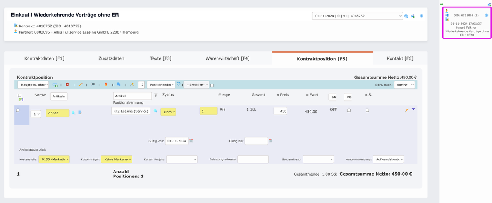Click the checkered flag icon in toolbar
The width and height of the screenshot is (492, 203).
click(93, 84)
